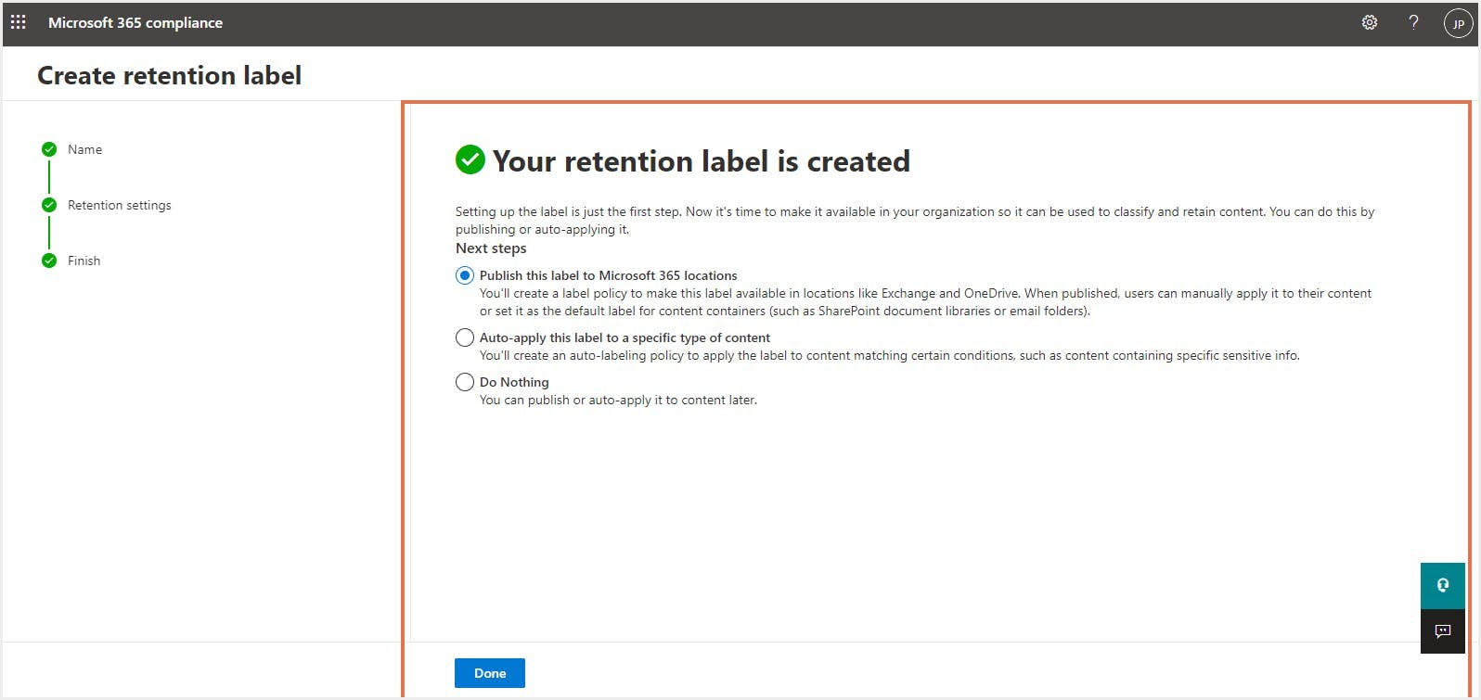Click the 'Setting up the label is just the first step' paragraph
The width and height of the screenshot is (1481, 700).
915,221
